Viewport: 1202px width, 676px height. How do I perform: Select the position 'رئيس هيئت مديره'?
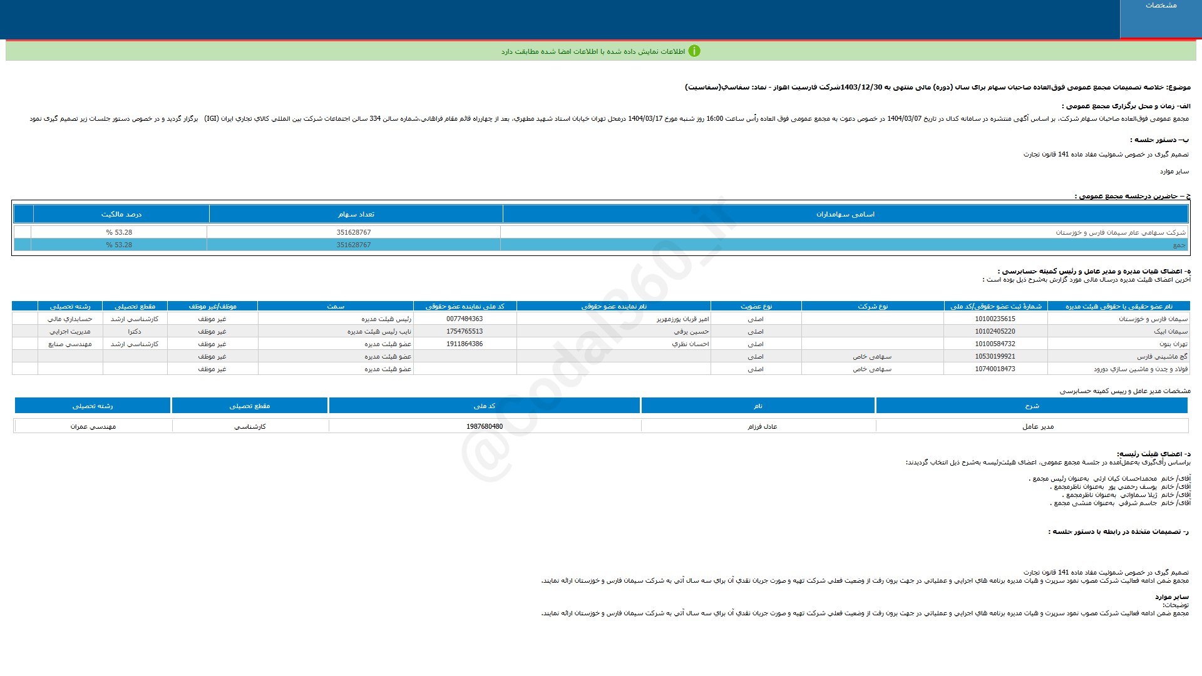[x=386, y=319]
